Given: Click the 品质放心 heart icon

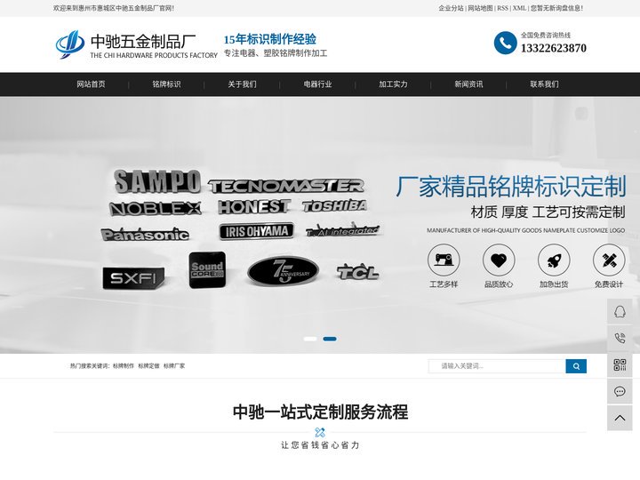Looking at the screenshot, I should pyautogui.click(x=499, y=260).
